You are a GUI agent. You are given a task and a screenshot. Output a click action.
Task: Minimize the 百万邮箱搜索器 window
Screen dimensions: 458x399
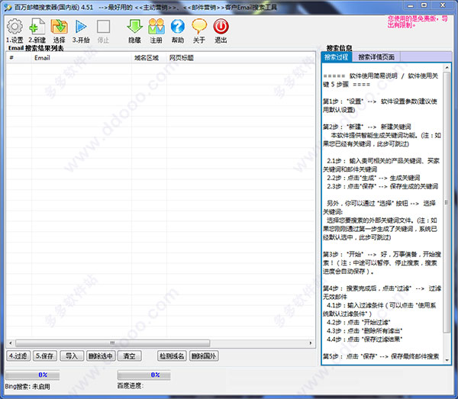tap(411, 5)
